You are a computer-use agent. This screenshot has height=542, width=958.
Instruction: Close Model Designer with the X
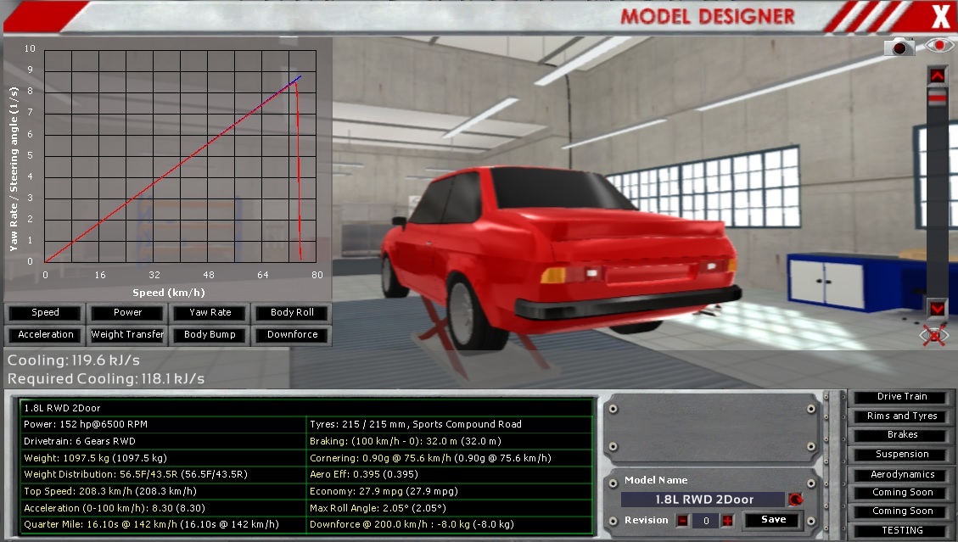(x=939, y=16)
